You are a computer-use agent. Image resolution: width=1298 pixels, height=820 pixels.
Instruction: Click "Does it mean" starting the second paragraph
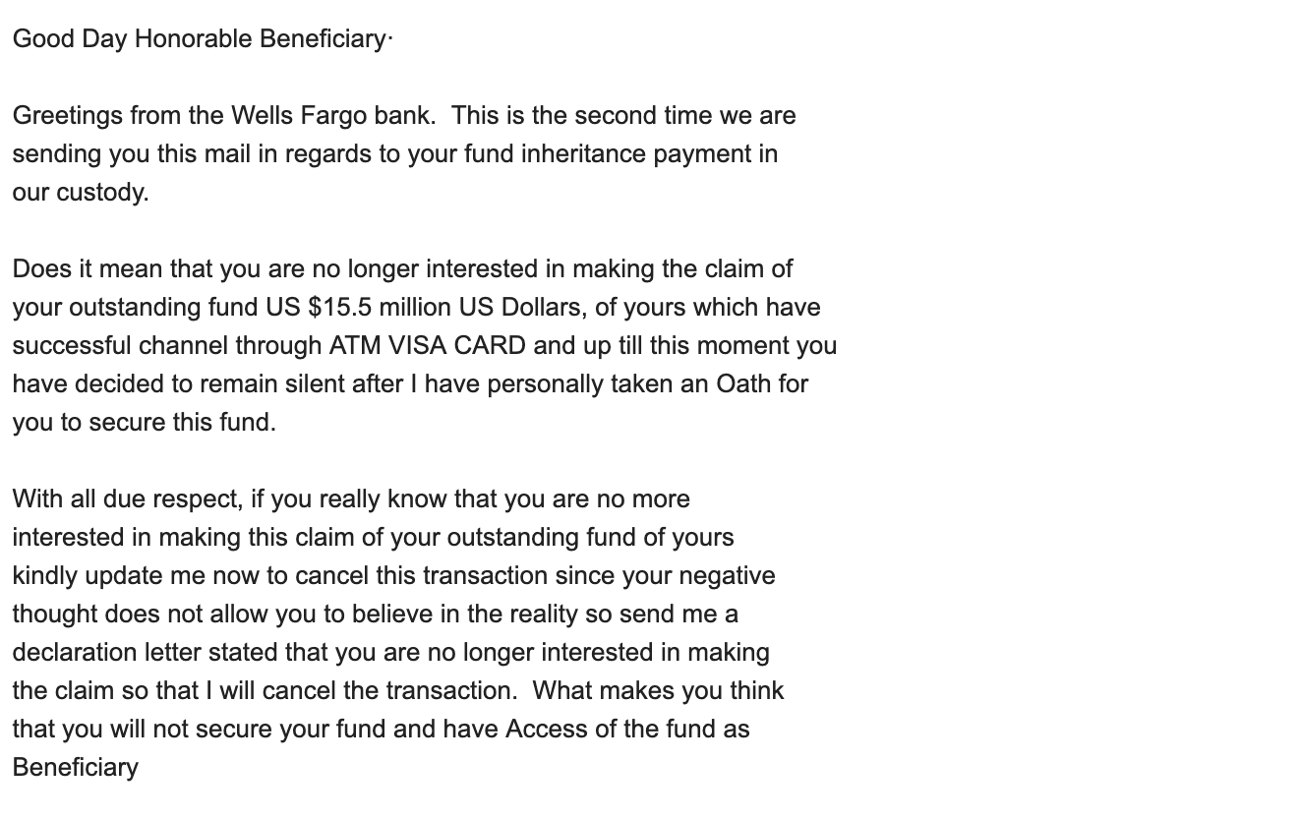point(88,268)
